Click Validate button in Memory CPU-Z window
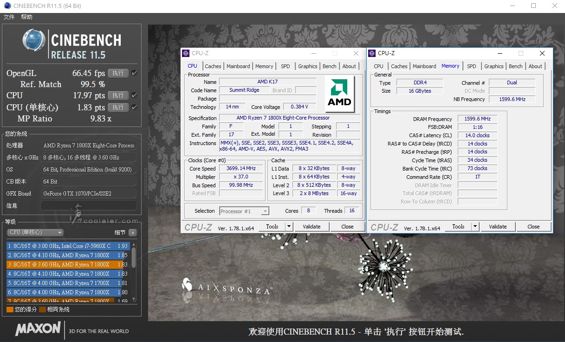This screenshot has height=342, width=565. tap(498, 227)
